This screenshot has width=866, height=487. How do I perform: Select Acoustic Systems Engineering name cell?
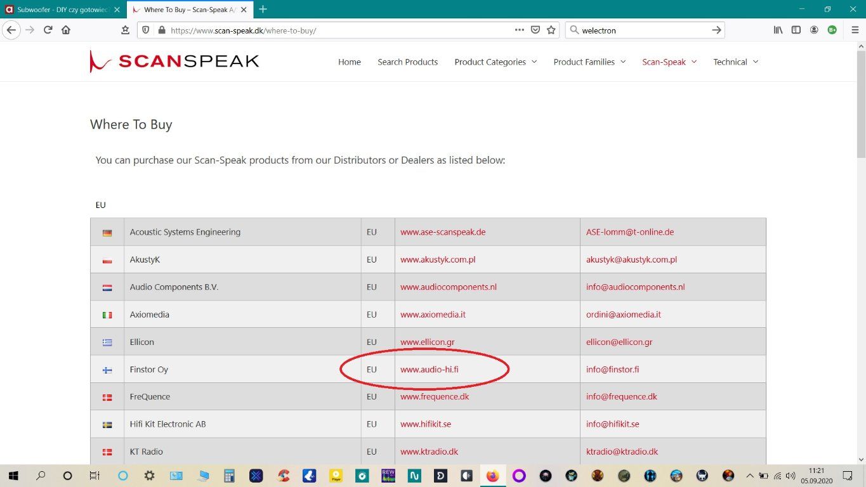[x=242, y=232]
